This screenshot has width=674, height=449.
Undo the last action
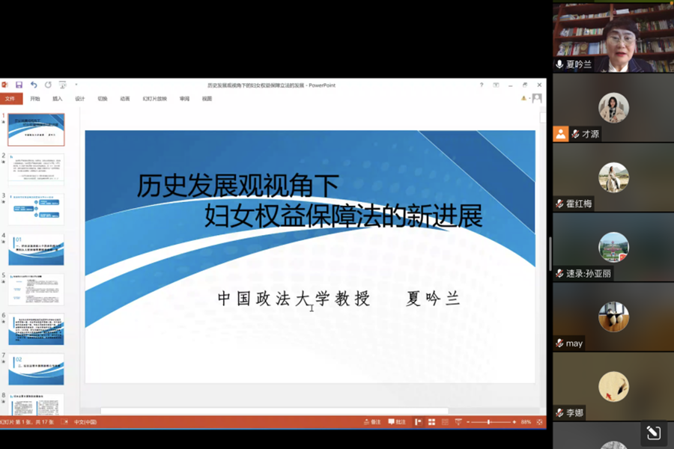tap(34, 85)
